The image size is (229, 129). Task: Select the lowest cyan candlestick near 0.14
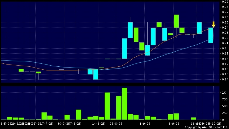coord(96,74)
